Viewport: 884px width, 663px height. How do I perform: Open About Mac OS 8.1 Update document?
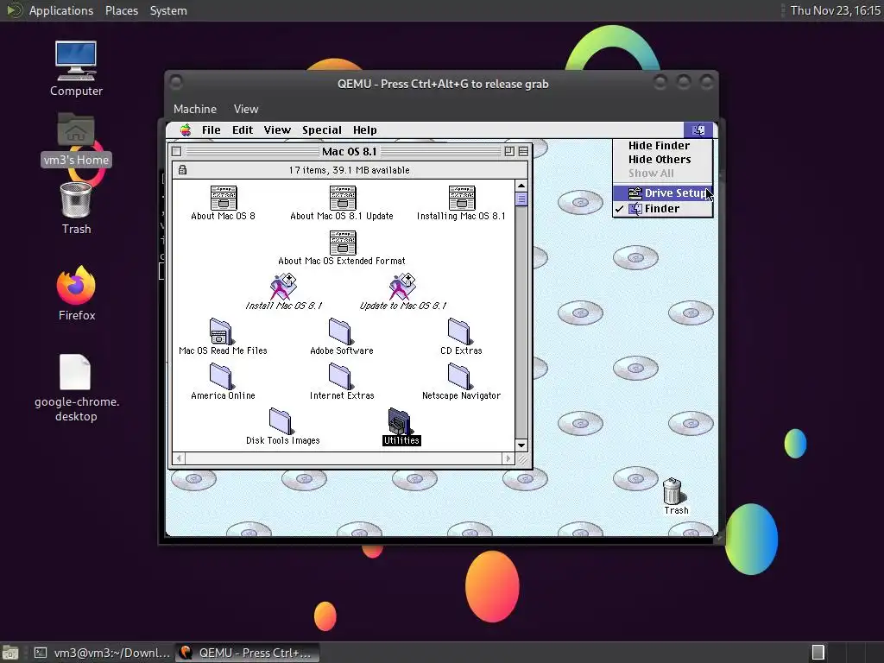(342, 198)
